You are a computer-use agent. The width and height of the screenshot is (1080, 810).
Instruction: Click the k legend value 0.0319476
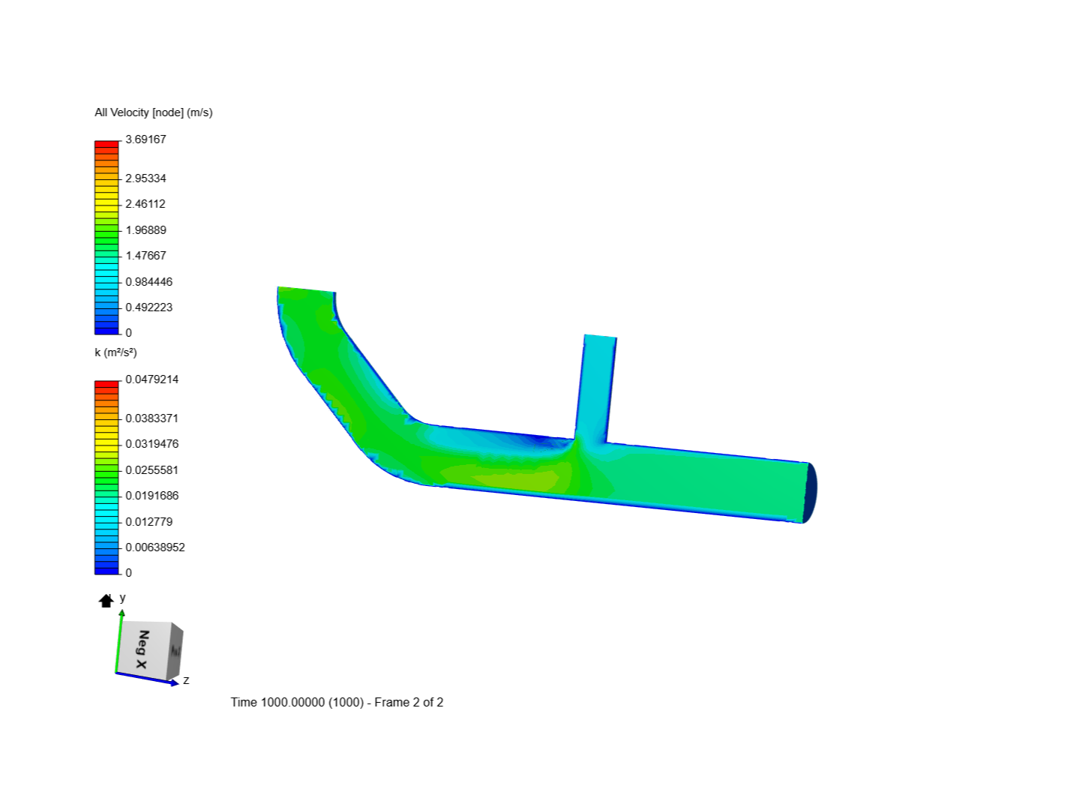click(152, 444)
